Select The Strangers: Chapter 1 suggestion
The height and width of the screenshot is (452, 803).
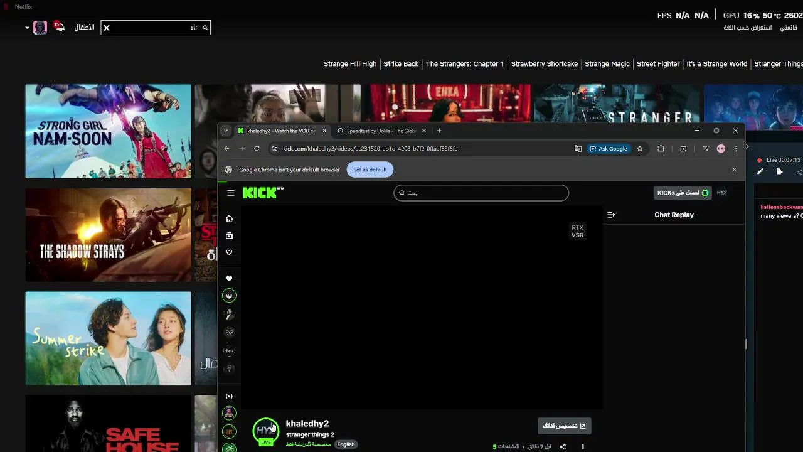click(465, 64)
